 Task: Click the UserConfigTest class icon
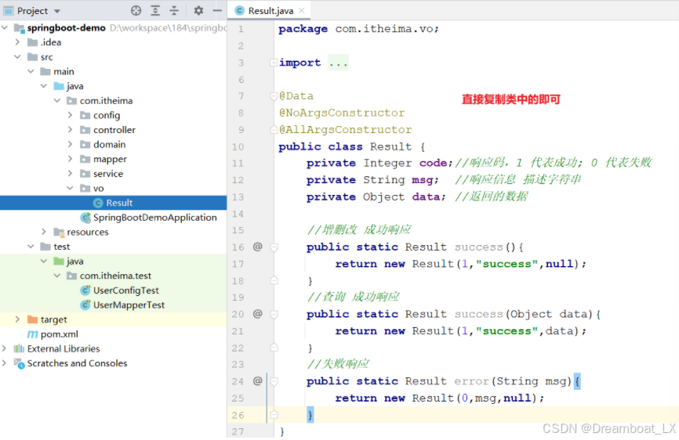pyautogui.click(x=85, y=290)
